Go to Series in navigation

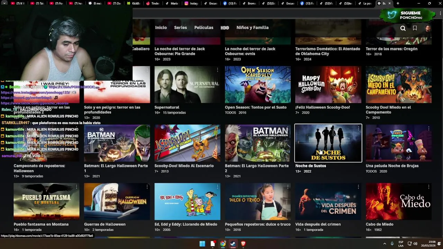[180, 28]
